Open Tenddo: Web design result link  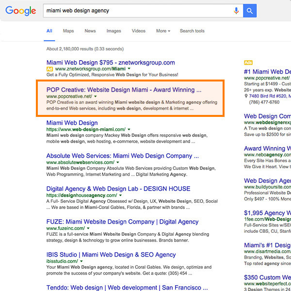pos(127,288)
